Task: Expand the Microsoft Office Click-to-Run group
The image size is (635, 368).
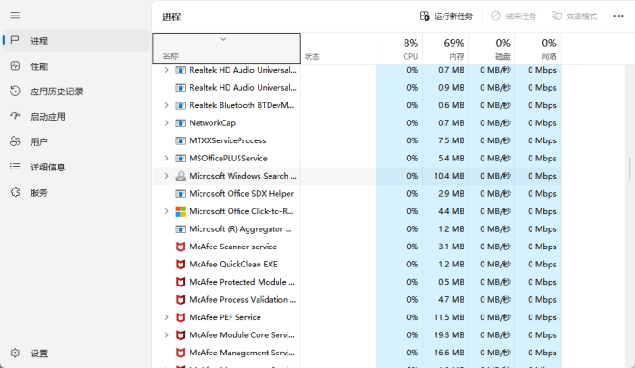Action: (x=166, y=211)
